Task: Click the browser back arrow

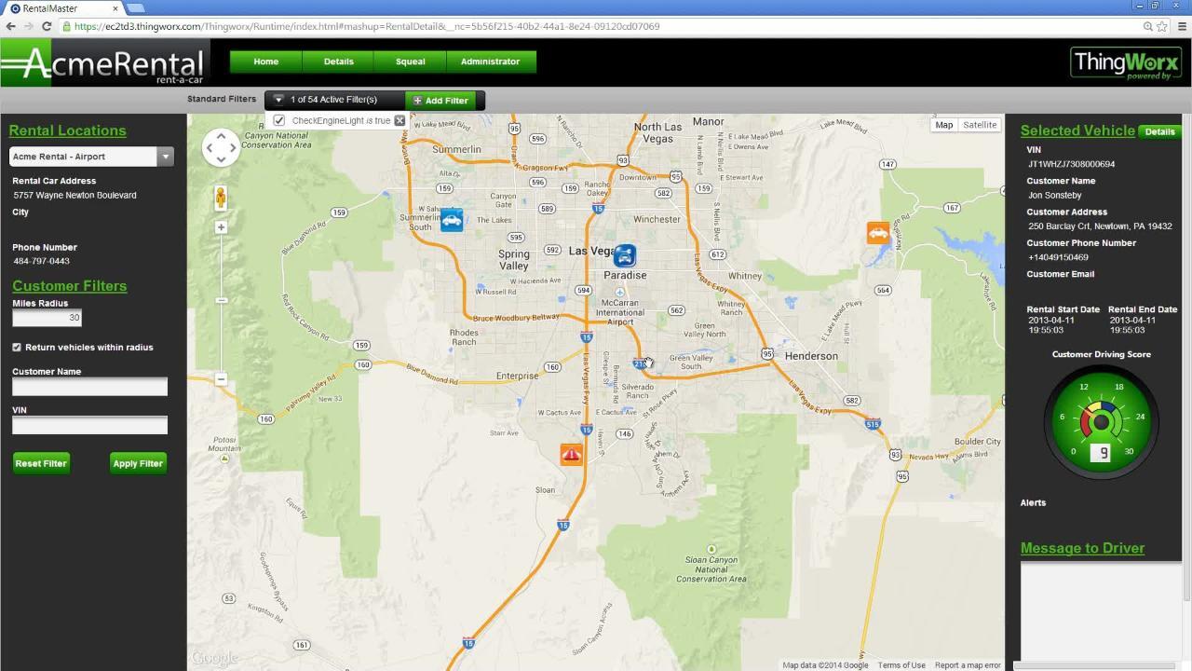Action: click(x=11, y=26)
